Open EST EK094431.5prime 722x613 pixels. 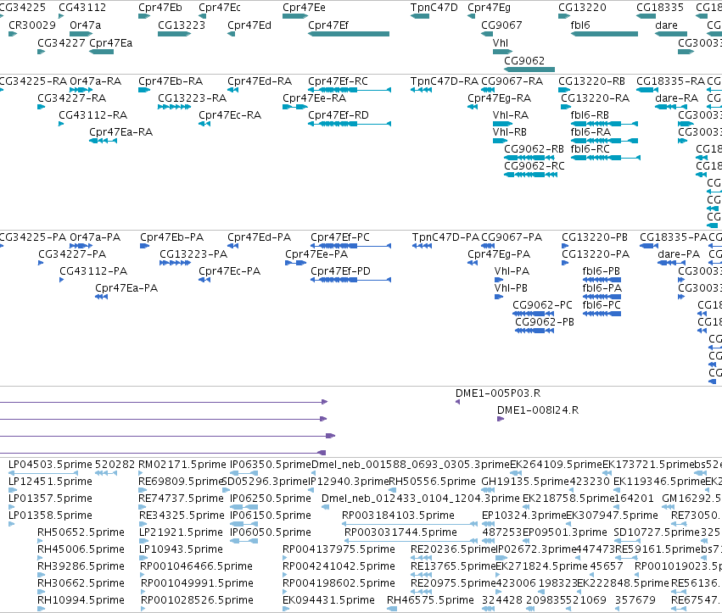[x=329, y=600]
